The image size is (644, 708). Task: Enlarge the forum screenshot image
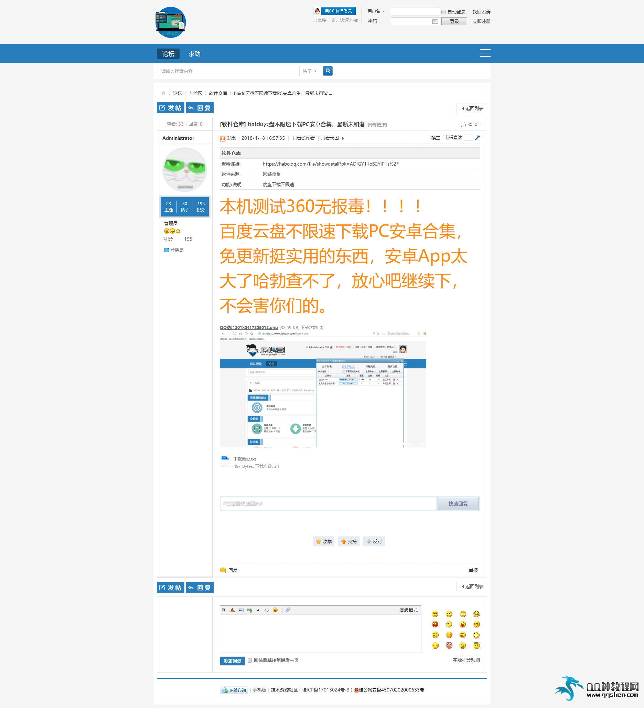pyautogui.click(x=323, y=389)
